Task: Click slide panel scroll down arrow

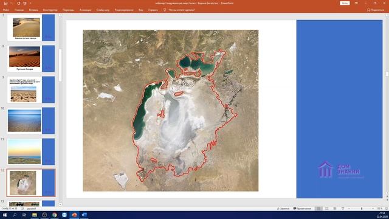Action: point(60,204)
